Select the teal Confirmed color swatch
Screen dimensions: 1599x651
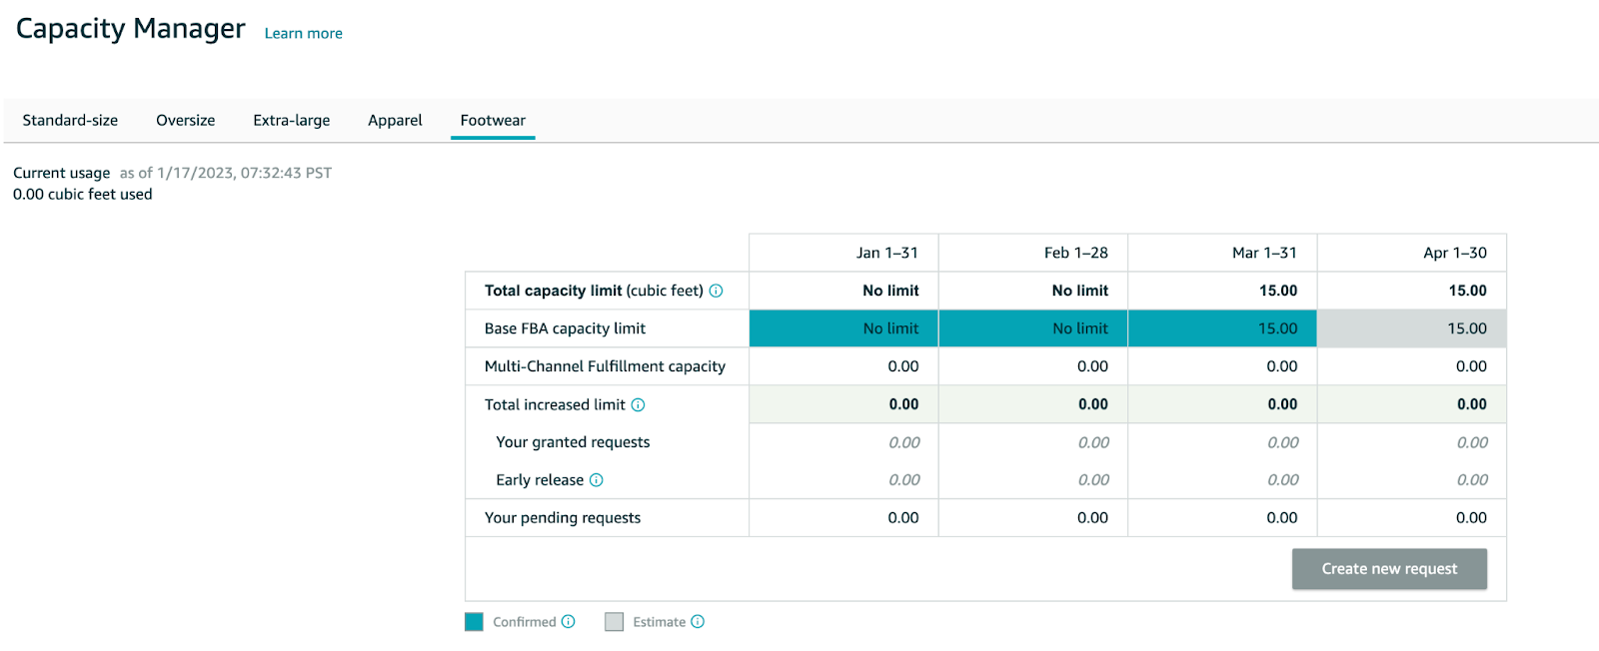click(x=474, y=622)
